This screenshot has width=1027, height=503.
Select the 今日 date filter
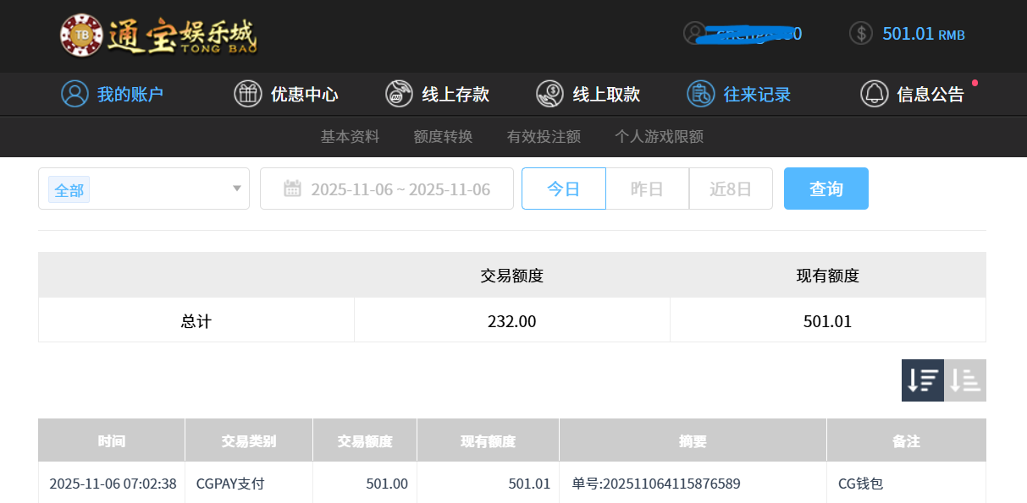[563, 189]
